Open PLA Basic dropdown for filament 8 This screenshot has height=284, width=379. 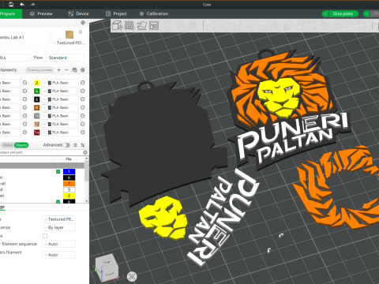coord(60,107)
